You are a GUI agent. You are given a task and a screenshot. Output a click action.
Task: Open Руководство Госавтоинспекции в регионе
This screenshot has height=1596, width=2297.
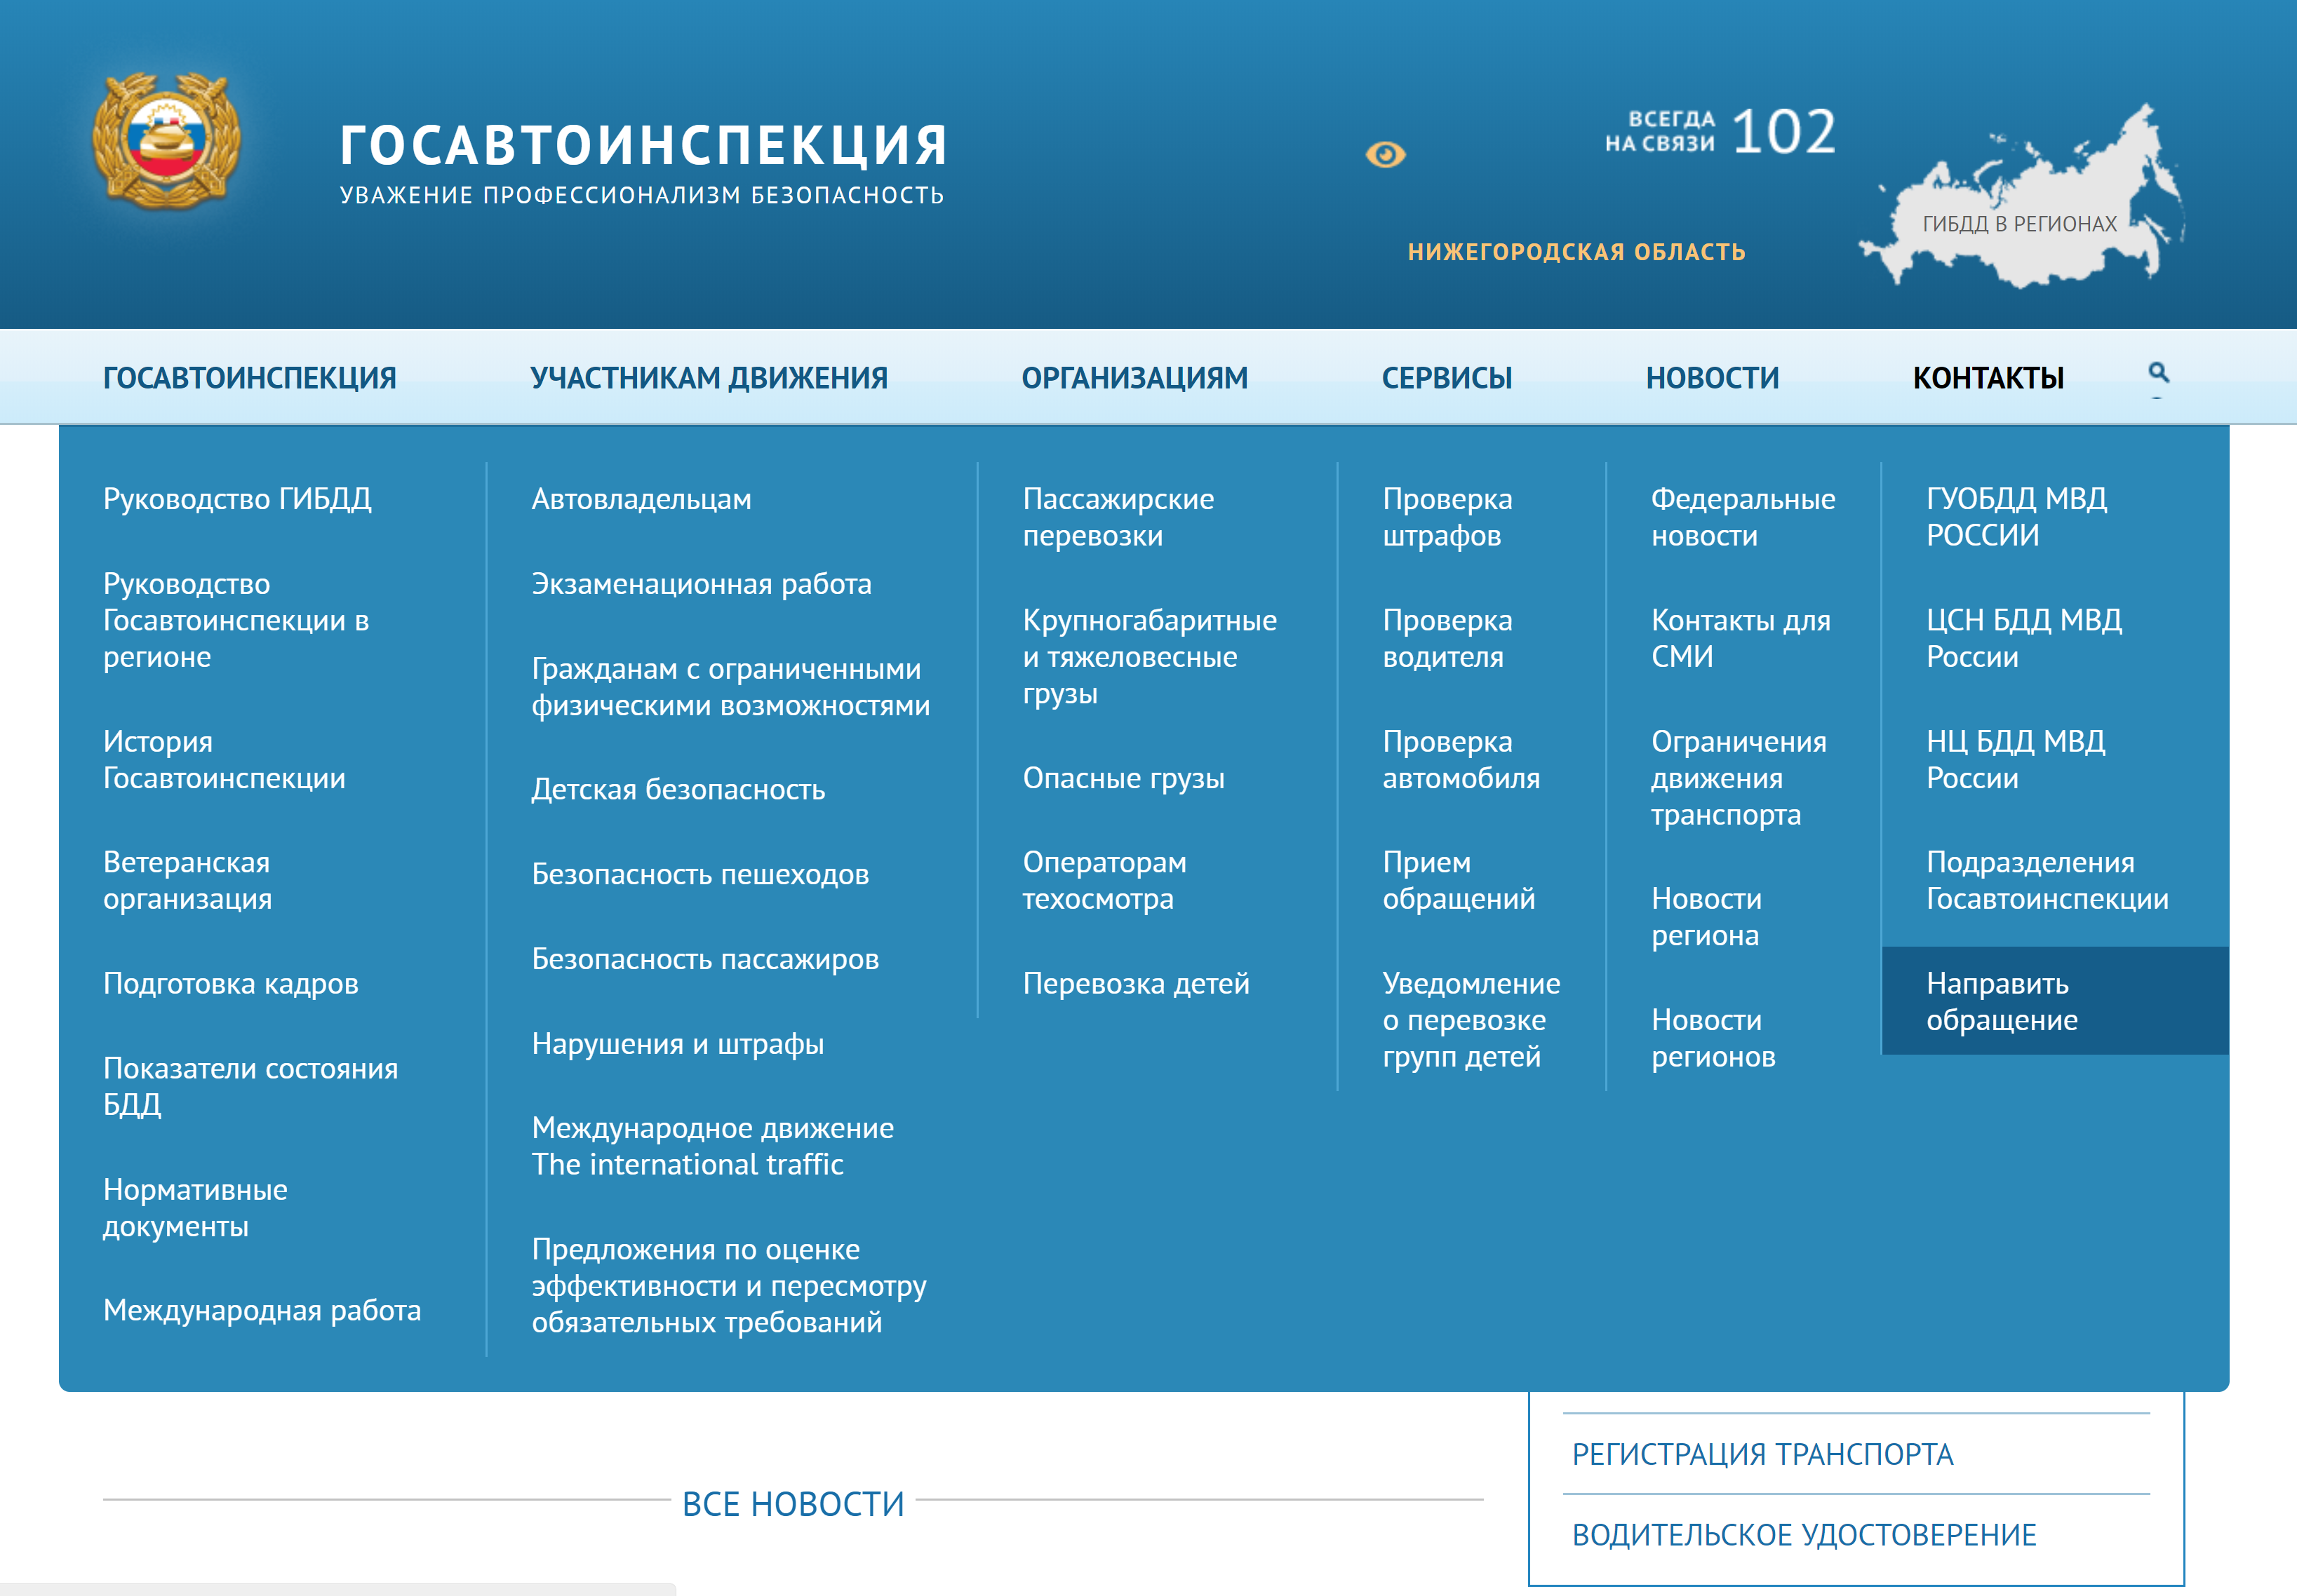pyautogui.click(x=236, y=620)
